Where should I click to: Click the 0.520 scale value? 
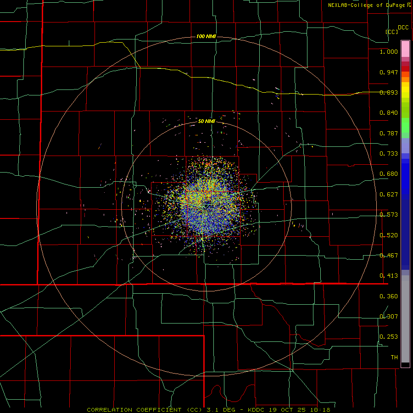389,235
